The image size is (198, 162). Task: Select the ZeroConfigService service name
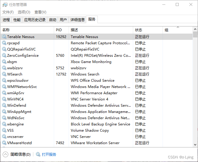point(23,56)
